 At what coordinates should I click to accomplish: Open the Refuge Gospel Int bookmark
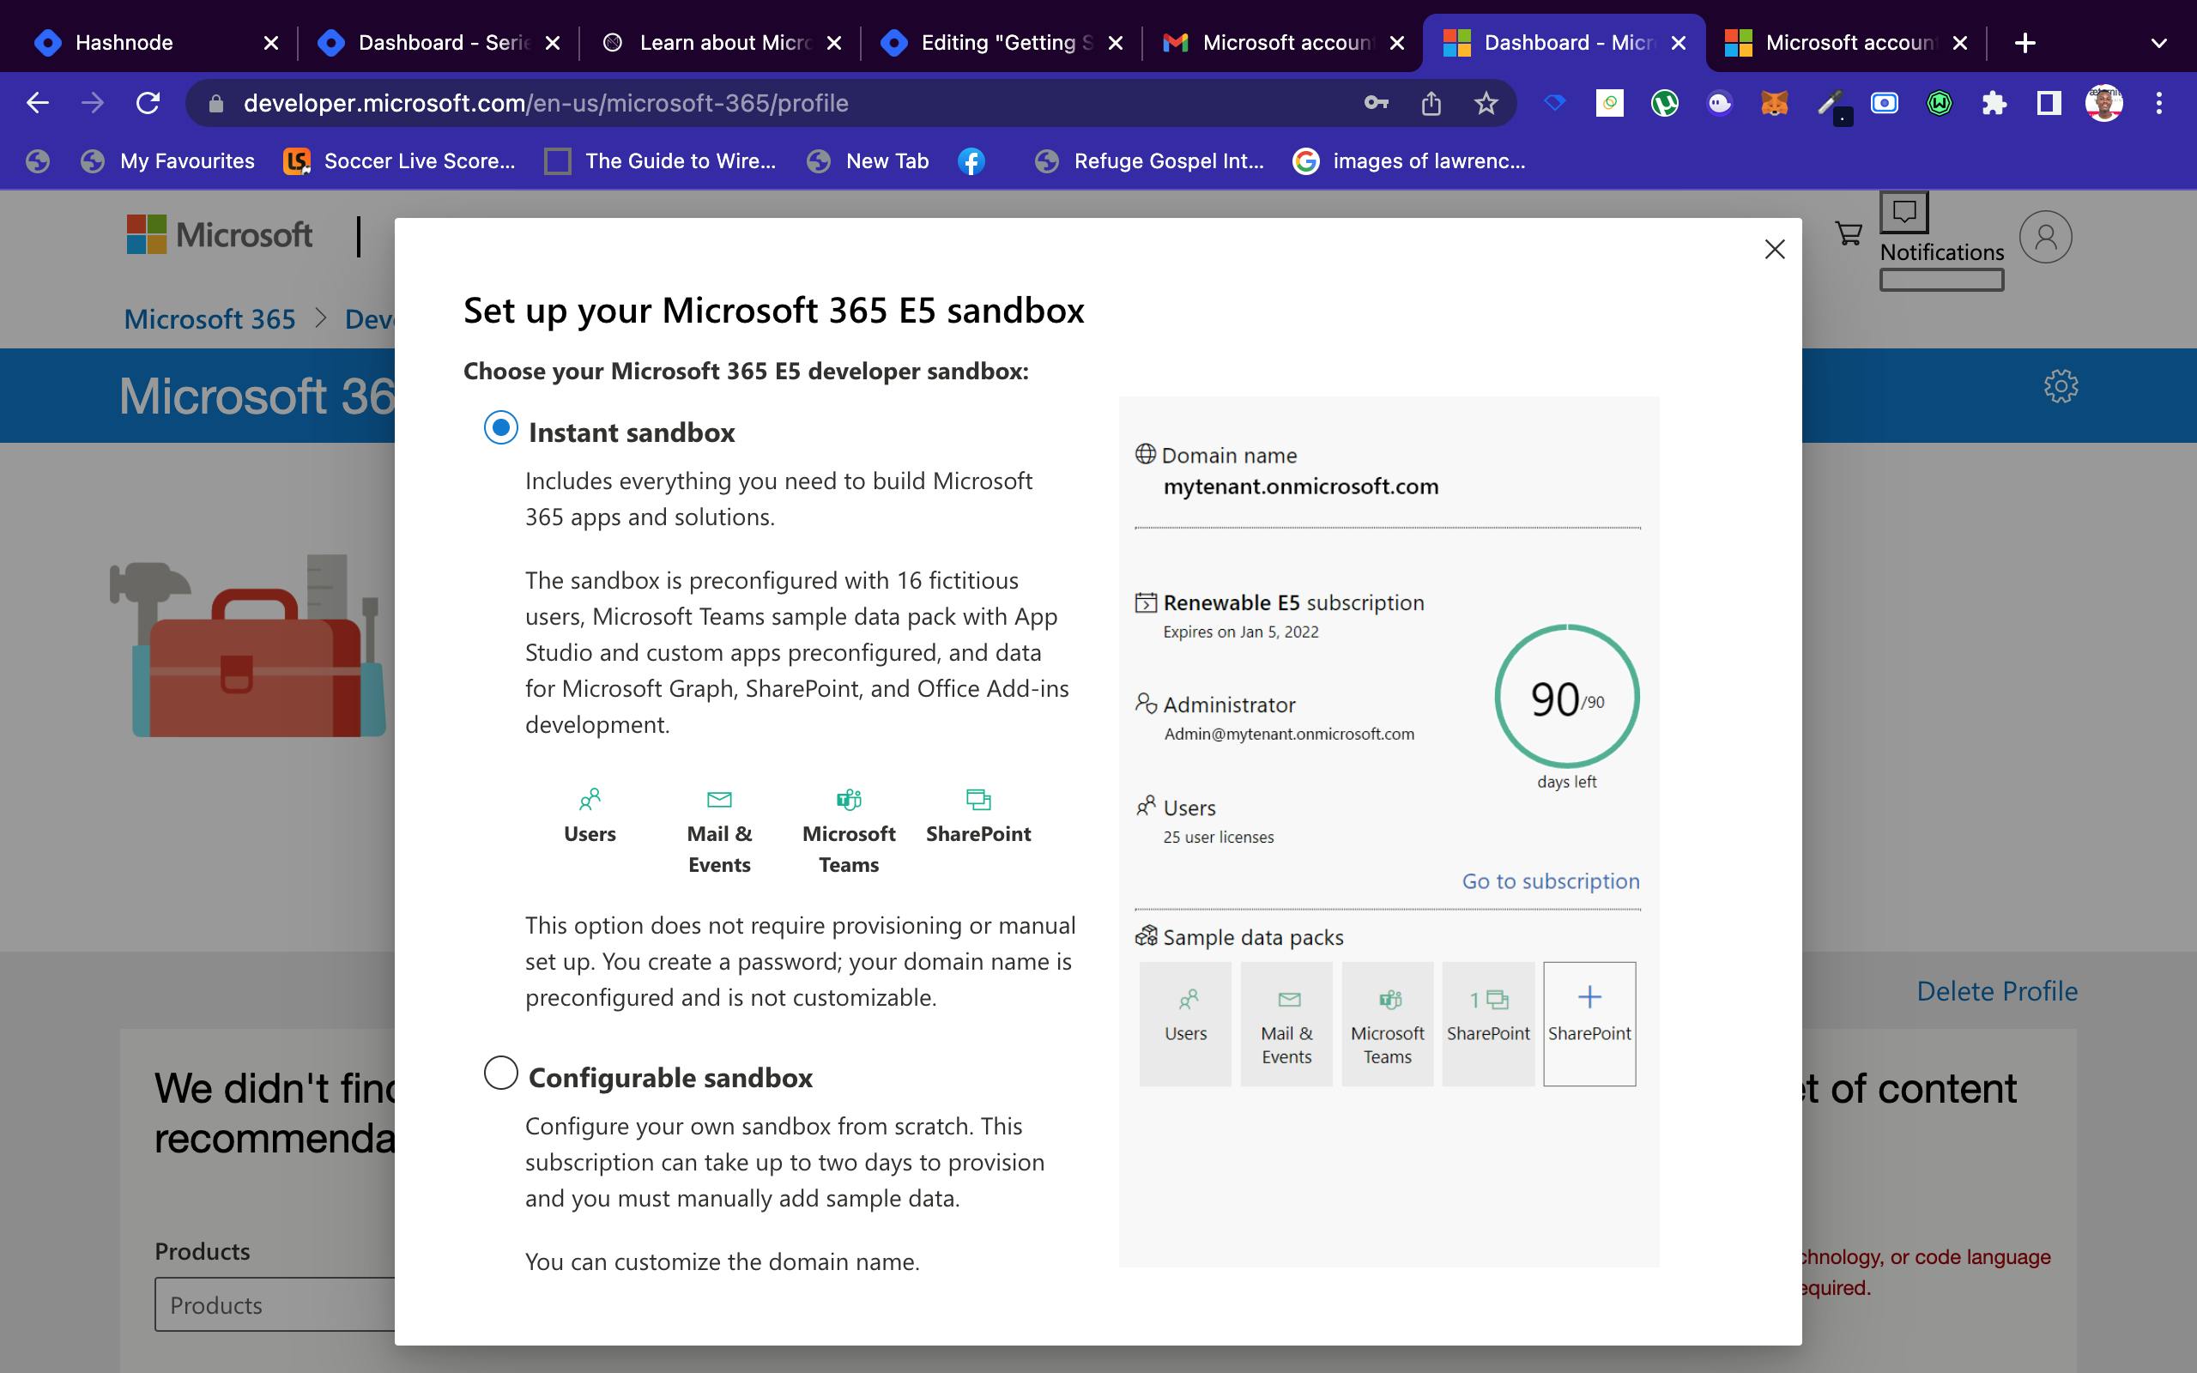coord(1149,160)
